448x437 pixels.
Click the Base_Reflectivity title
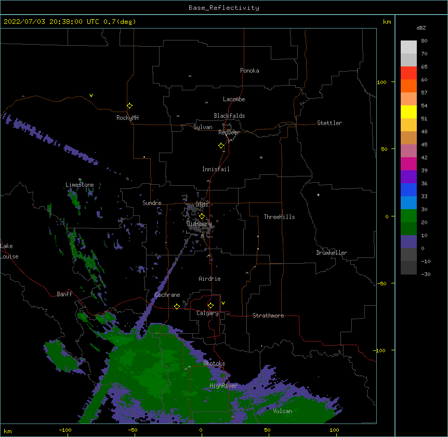click(224, 8)
